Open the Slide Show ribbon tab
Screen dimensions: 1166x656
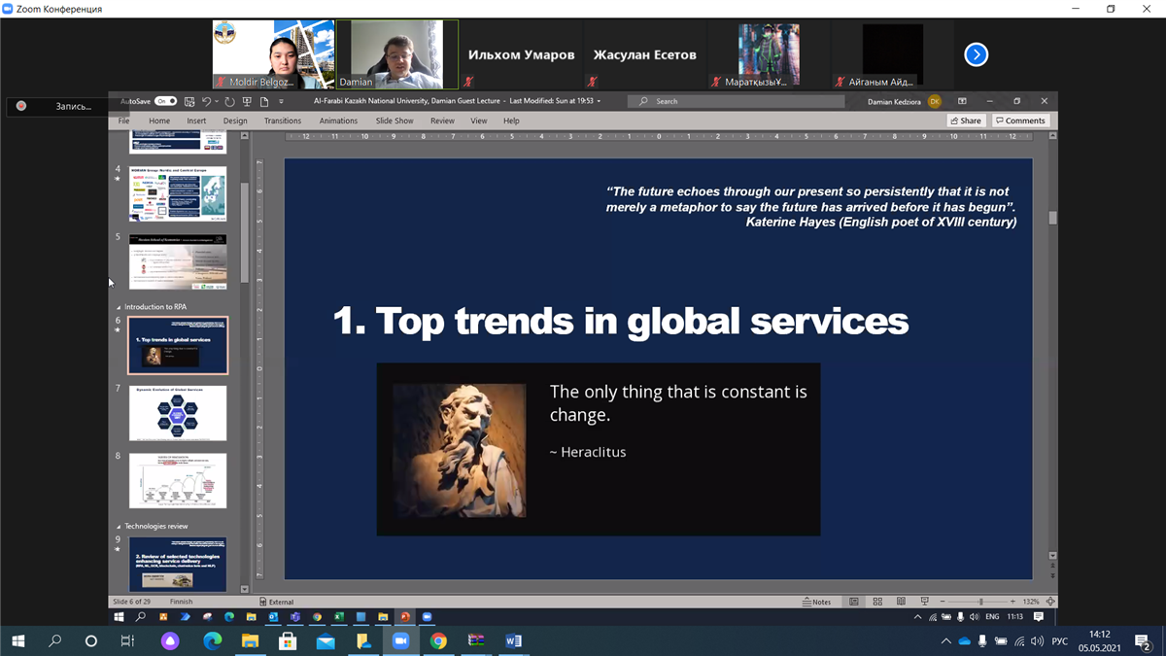pyautogui.click(x=394, y=121)
